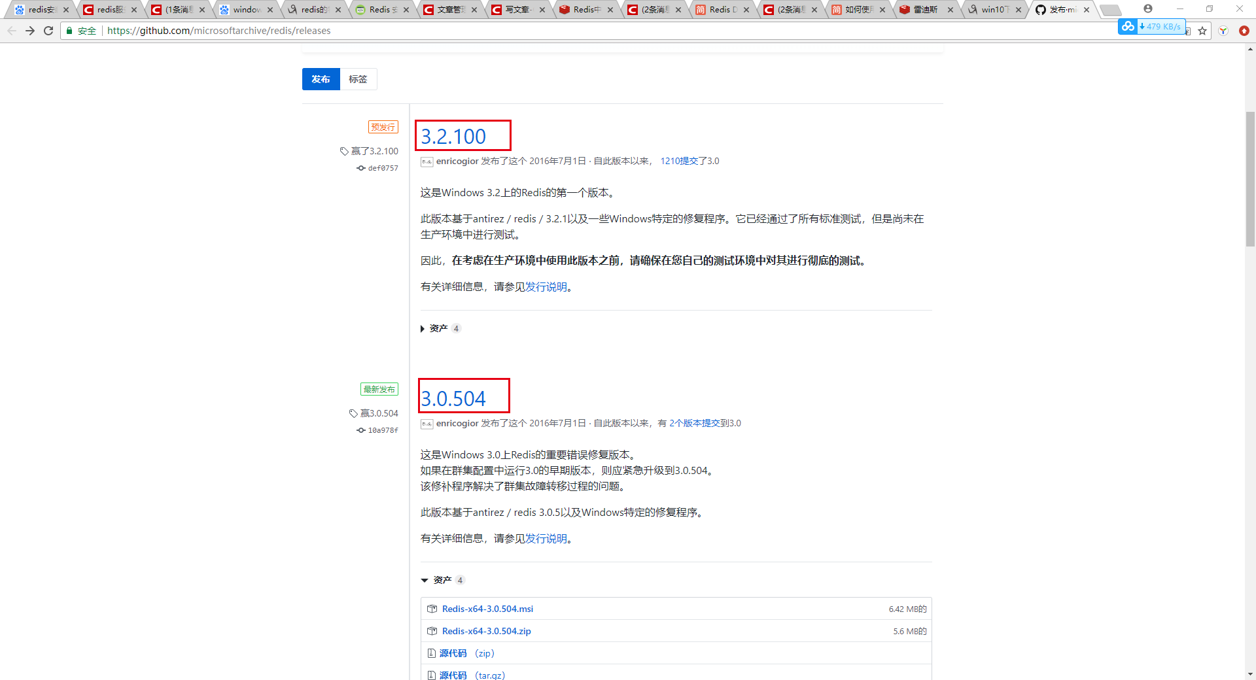1256x680 pixels.
Task: Click the vertical scrollbar thumb
Action: point(1250,178)
